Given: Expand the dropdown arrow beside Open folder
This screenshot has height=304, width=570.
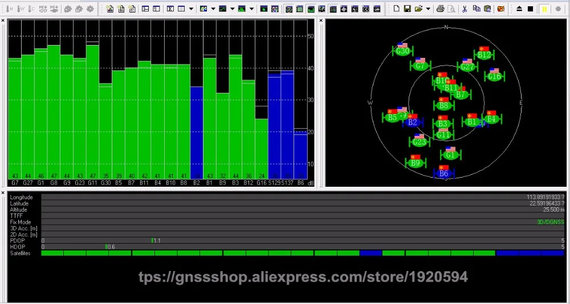Looking at the screenshot, I should pyautogui.click(x=428, y=9).
